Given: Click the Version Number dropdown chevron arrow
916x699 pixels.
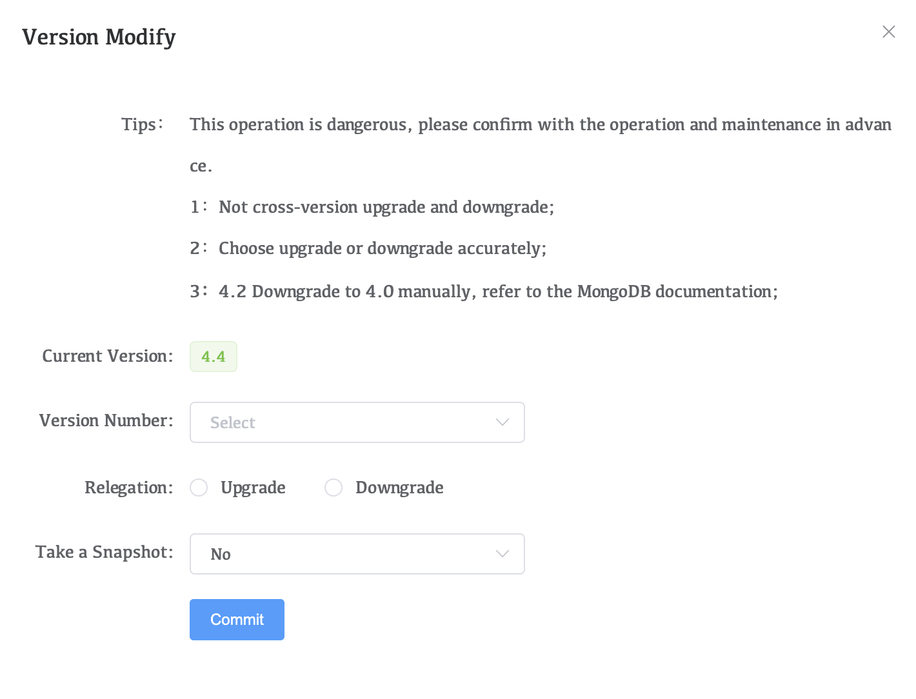Looking at the screenshot, I should tap(502, 422).
